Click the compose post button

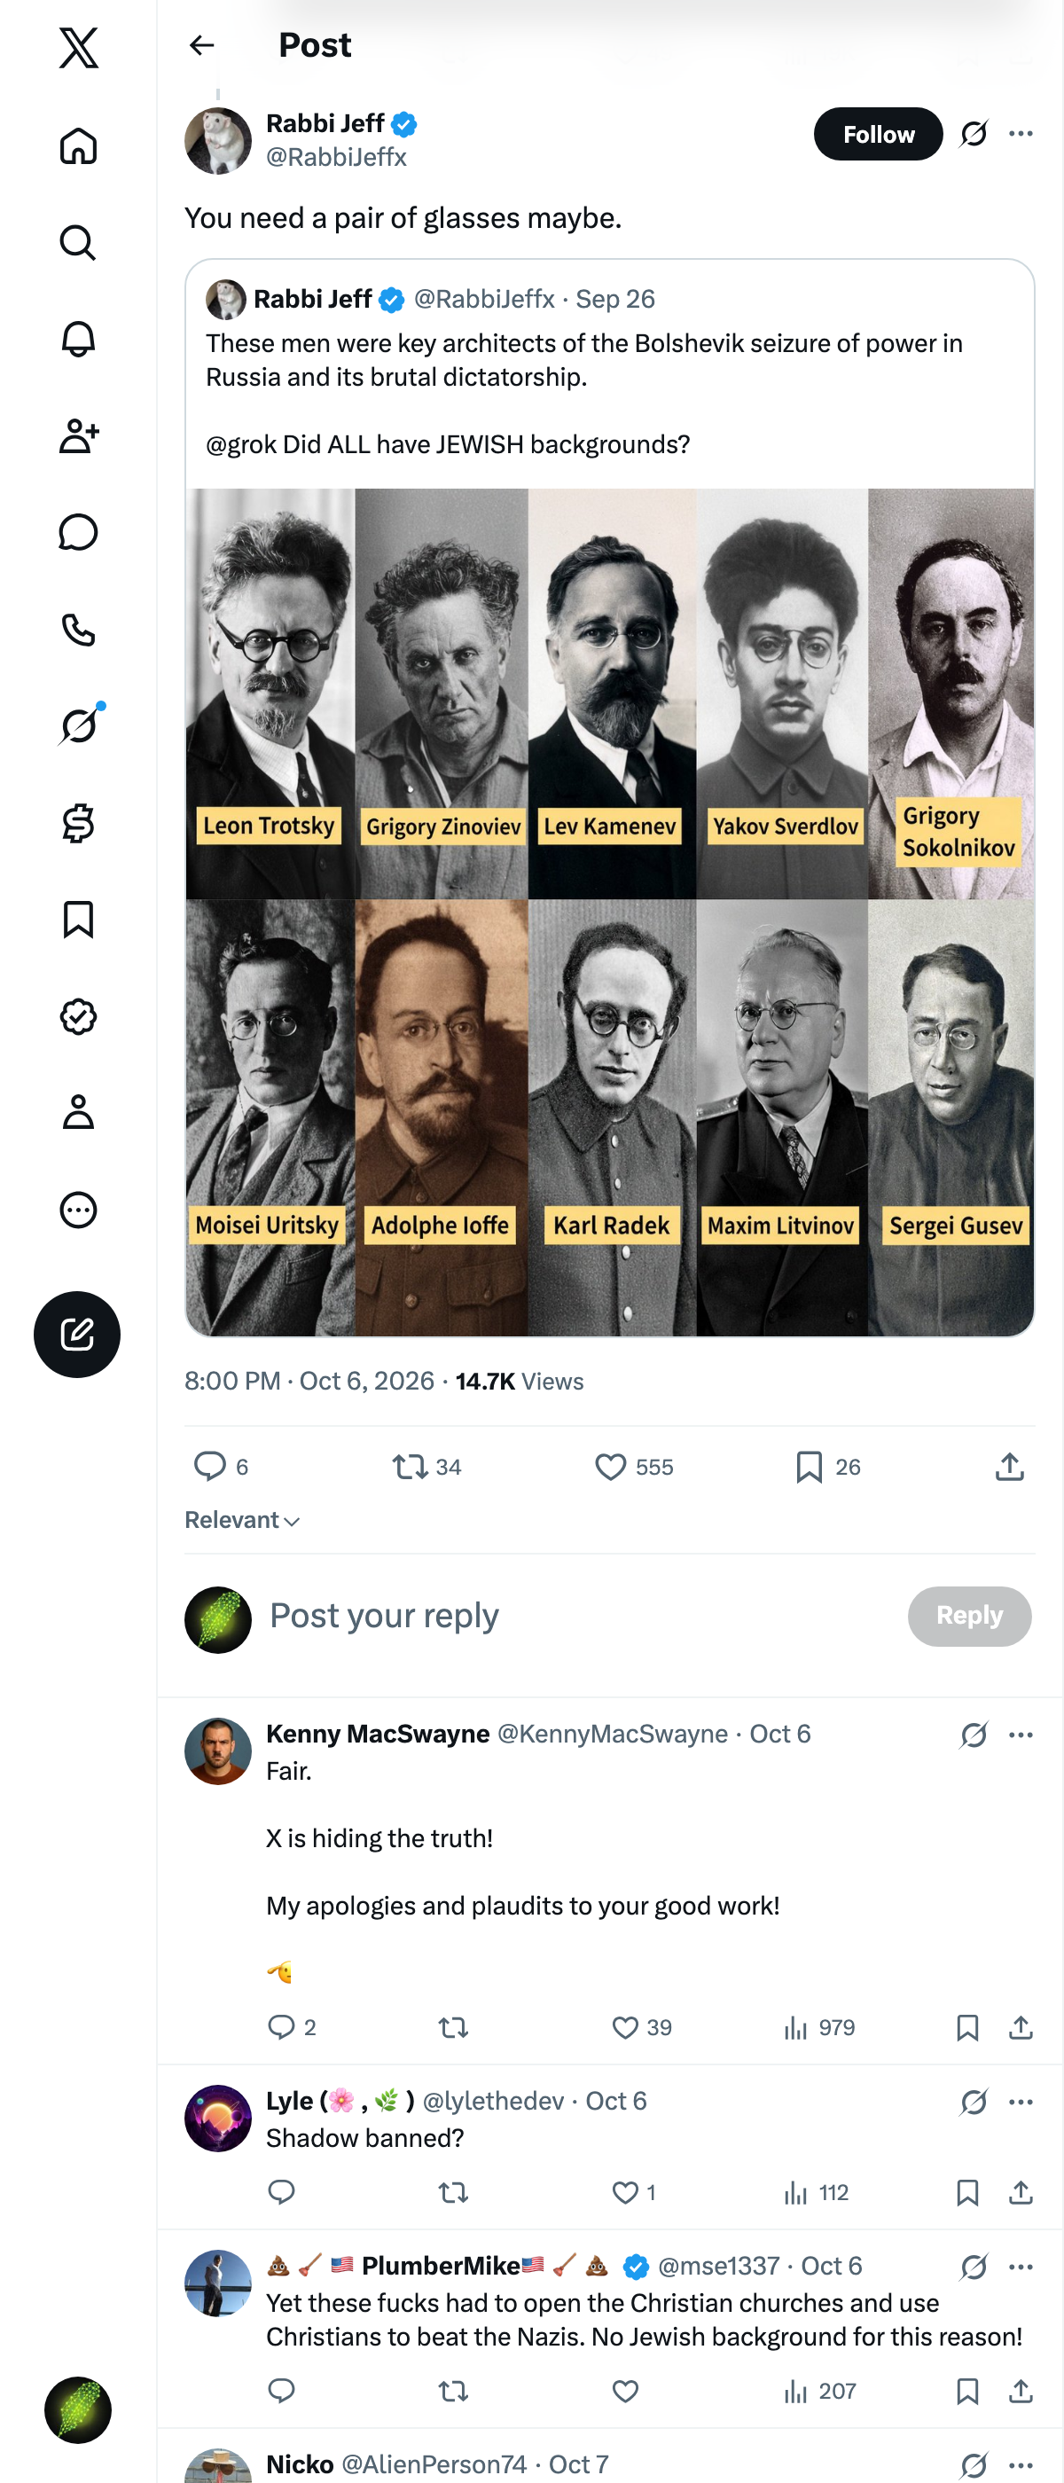click(x=77, y=1334)
